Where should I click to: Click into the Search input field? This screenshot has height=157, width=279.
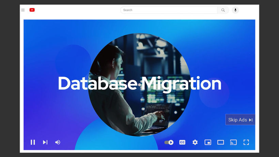tap(169, 10)
